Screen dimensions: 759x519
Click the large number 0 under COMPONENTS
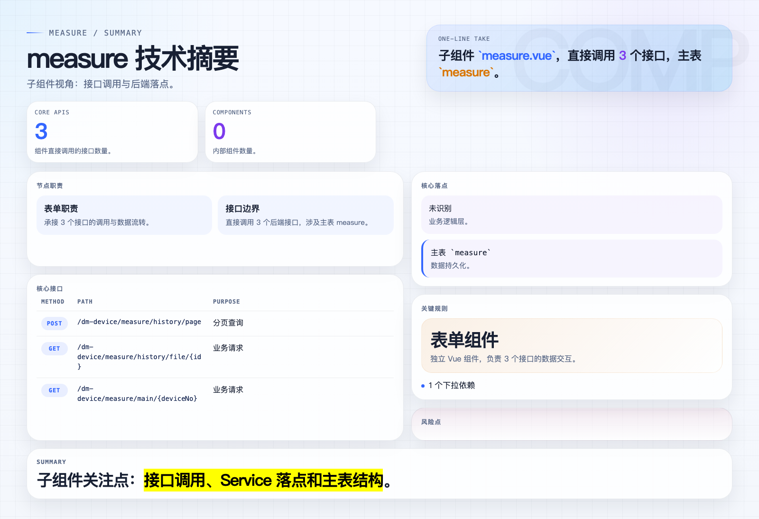pos(219,131)
